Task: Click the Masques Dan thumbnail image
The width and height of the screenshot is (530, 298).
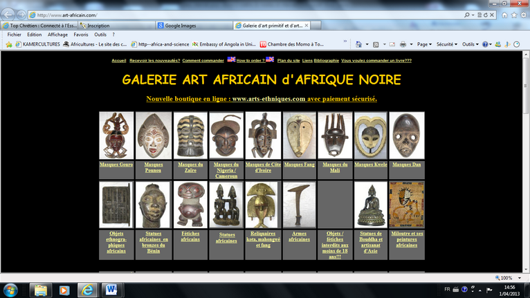Action: 407,136
